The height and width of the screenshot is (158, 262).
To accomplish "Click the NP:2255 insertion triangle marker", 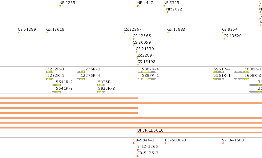I will [60, 6].
